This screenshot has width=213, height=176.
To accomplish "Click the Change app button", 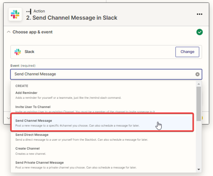I will (x=187, y=52).
